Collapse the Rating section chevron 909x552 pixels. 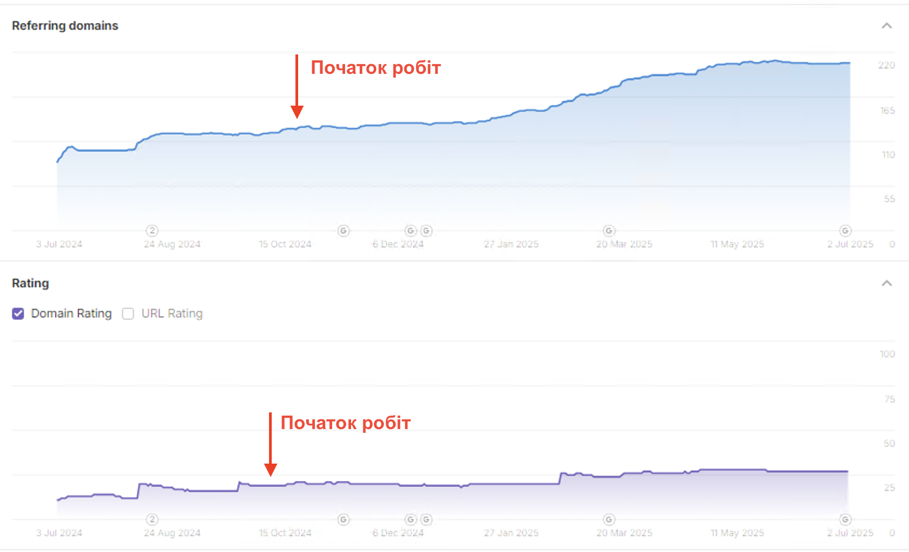(x=886, y=284)
